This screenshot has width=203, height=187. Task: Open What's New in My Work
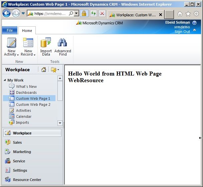26,86
